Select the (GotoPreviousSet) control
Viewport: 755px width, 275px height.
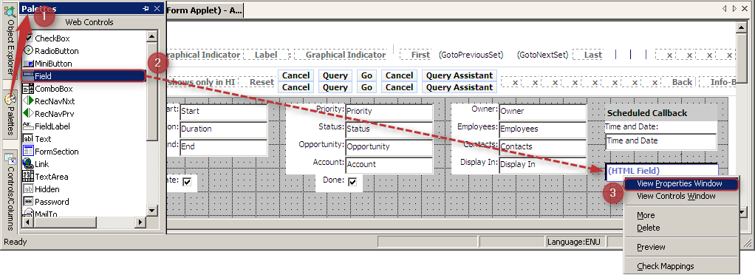click(x=471, y=55)
